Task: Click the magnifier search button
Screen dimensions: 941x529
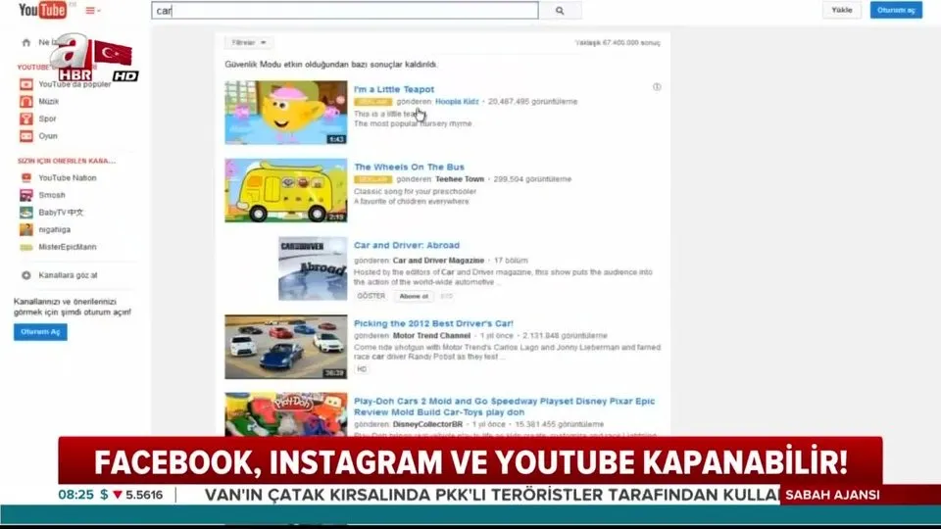Action: [x=560, y=10]
